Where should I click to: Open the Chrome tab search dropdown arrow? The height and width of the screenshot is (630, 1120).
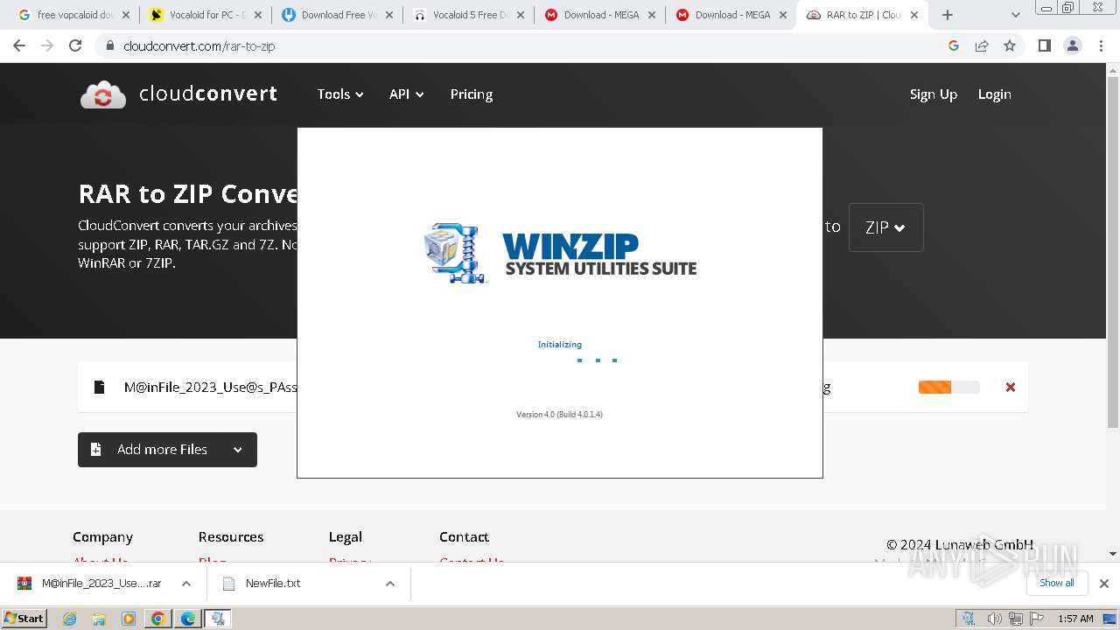(x=1015, y=15)
